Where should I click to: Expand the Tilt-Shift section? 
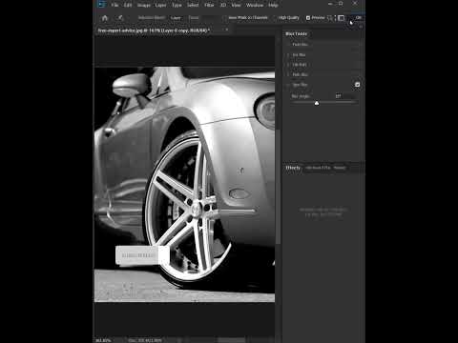(288, 65)
